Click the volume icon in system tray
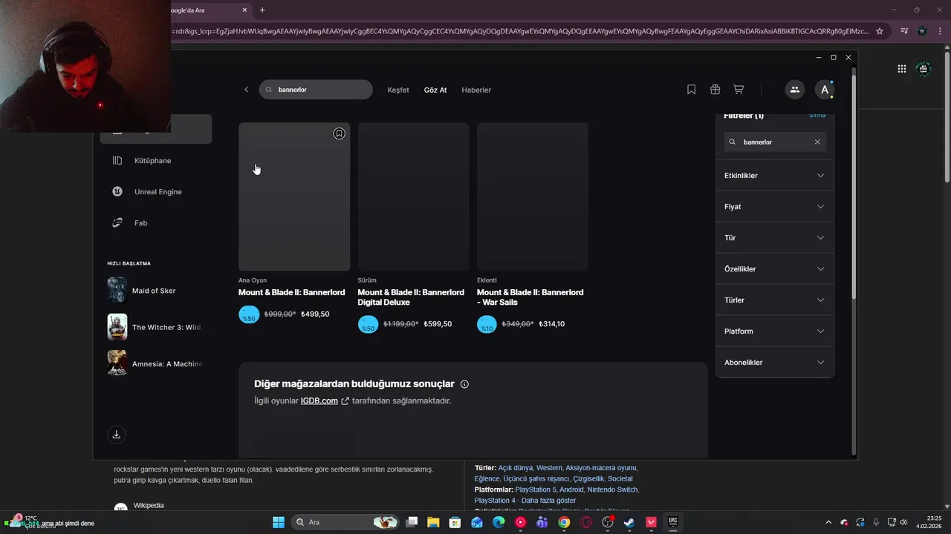This screenshot has height=534, width=951. tap(903, 522)
